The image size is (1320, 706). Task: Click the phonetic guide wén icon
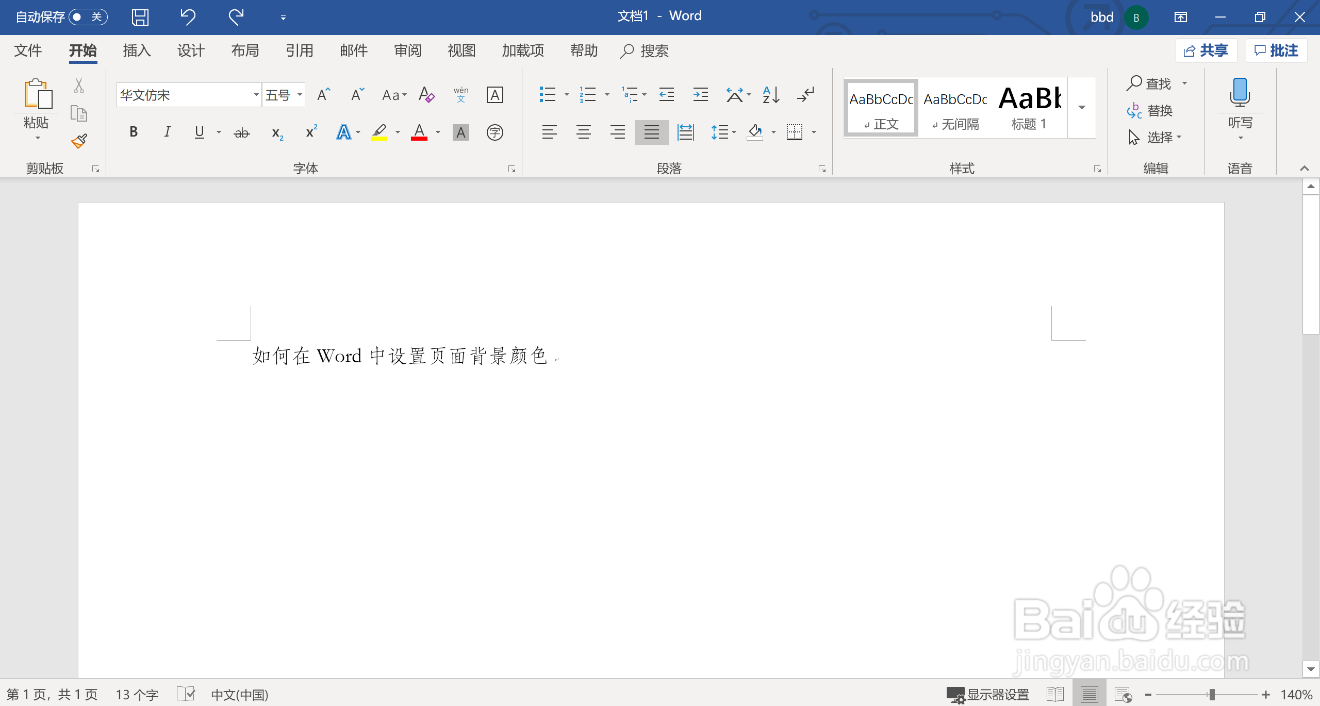[461, 95]
